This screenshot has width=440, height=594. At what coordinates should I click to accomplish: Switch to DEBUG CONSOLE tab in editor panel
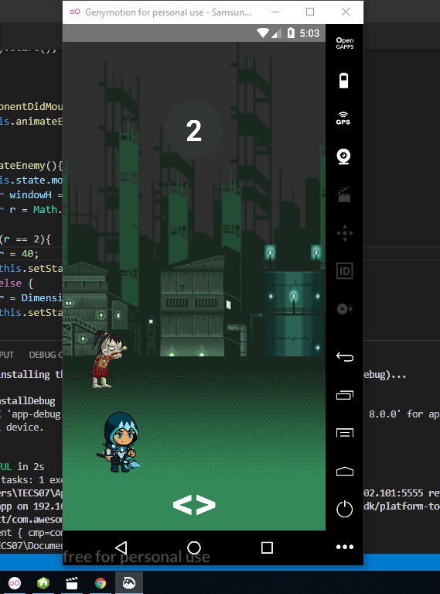coord(46,355)
